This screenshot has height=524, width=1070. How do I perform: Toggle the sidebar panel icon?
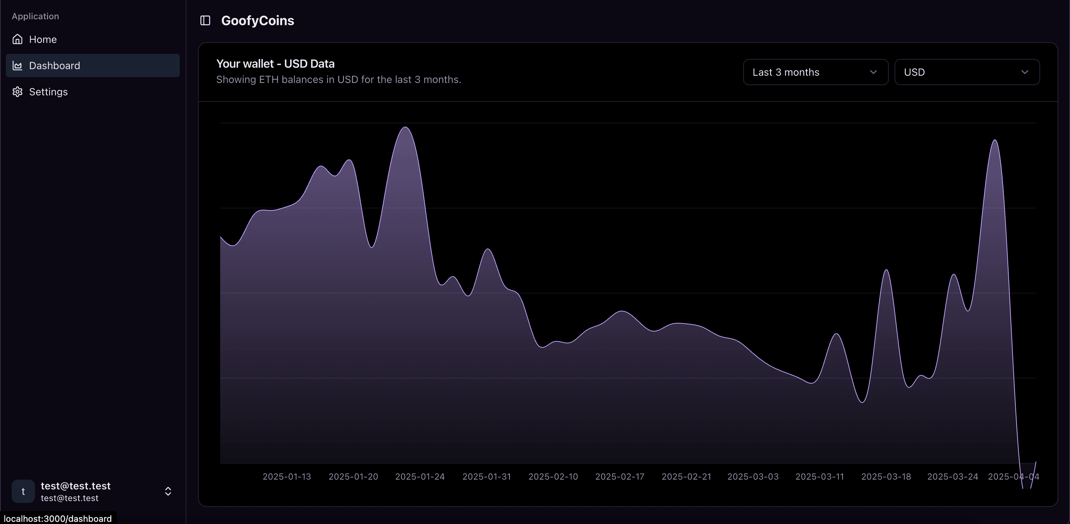click(x=205, y=20)
